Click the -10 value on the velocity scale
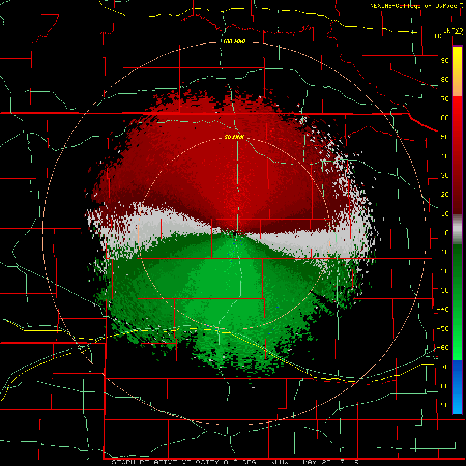 (x=443, y=252)
